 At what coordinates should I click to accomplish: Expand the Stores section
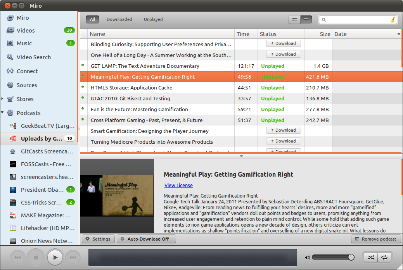click(x=2, y=98)
